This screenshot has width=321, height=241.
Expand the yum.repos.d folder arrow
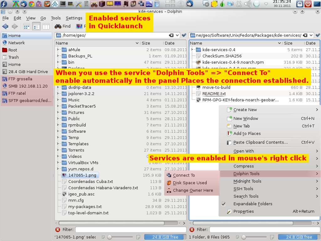click(58, 169)
